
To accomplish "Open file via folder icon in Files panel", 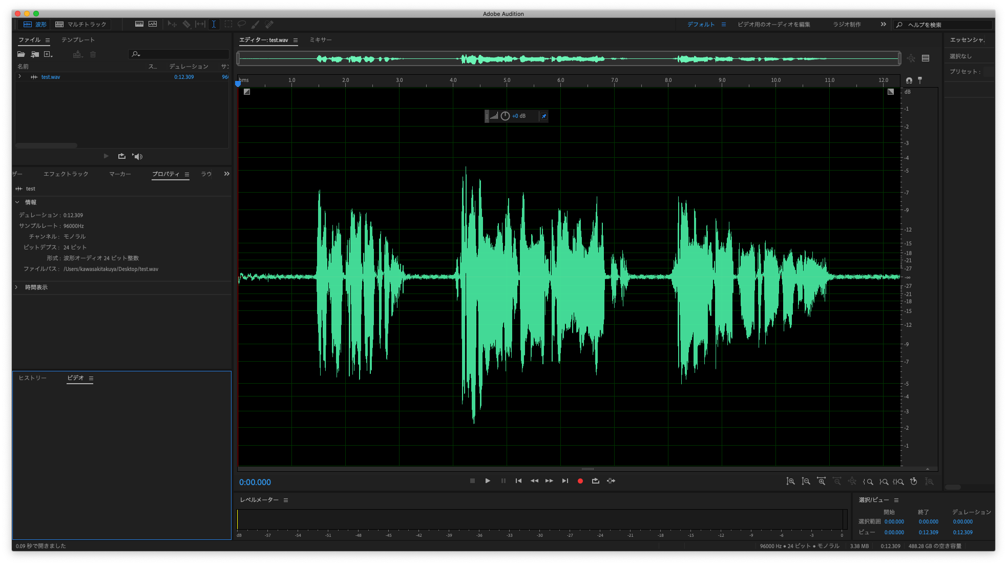I will (21, 54).
